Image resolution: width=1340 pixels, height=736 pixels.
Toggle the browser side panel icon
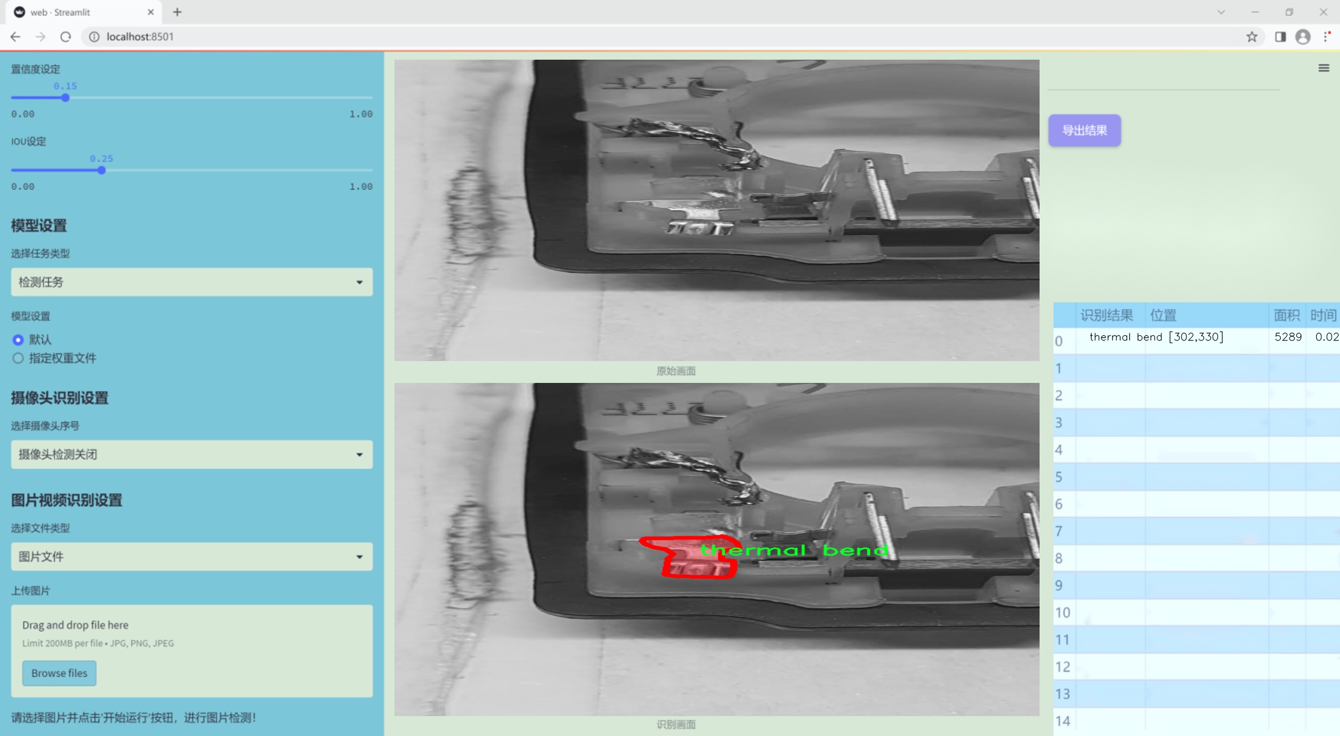pos(1280,37)
